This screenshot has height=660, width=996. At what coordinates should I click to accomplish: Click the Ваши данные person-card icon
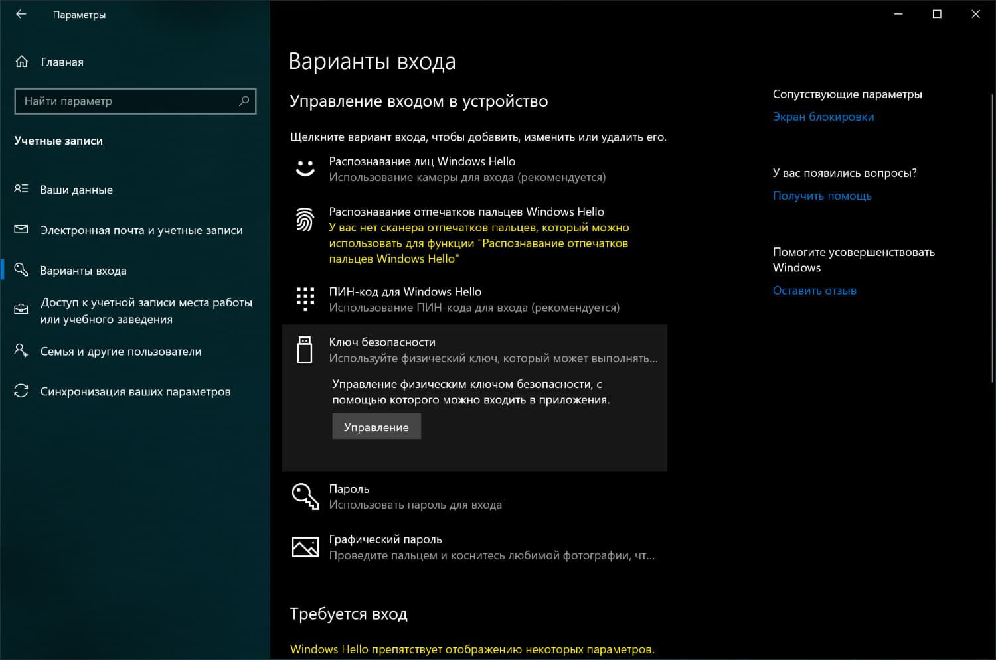[x=21, y=189]
